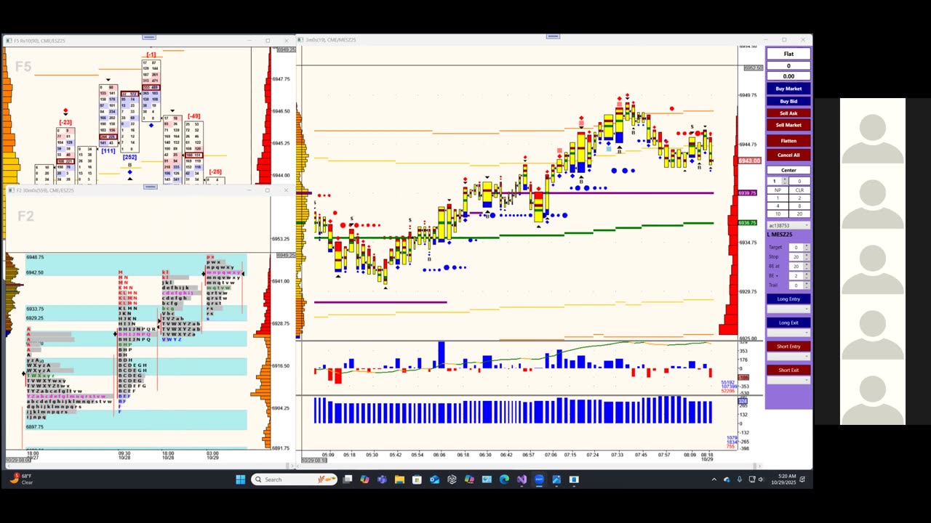Center the price ladder
The width and height of the screenshot is (931, 523).
click(x=788, y=170)
